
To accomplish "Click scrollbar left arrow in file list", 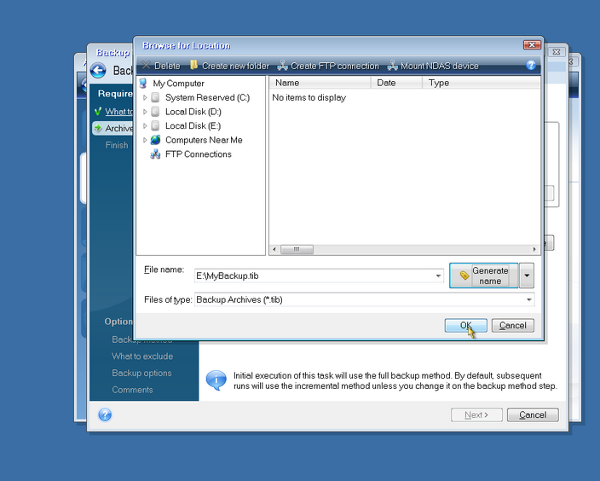I will (x=274, y=249).
